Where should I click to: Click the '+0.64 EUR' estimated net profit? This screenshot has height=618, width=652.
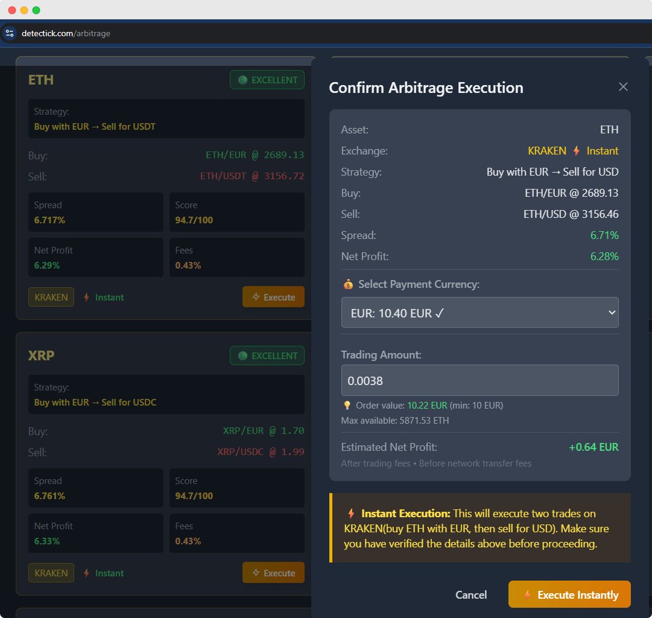(x=593, y=447)
